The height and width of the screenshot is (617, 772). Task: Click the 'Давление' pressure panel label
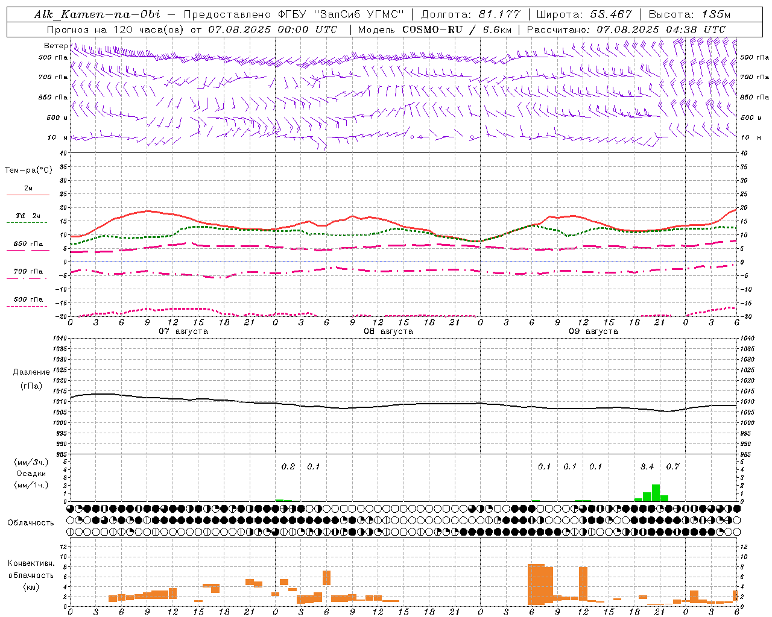(31, 372)
